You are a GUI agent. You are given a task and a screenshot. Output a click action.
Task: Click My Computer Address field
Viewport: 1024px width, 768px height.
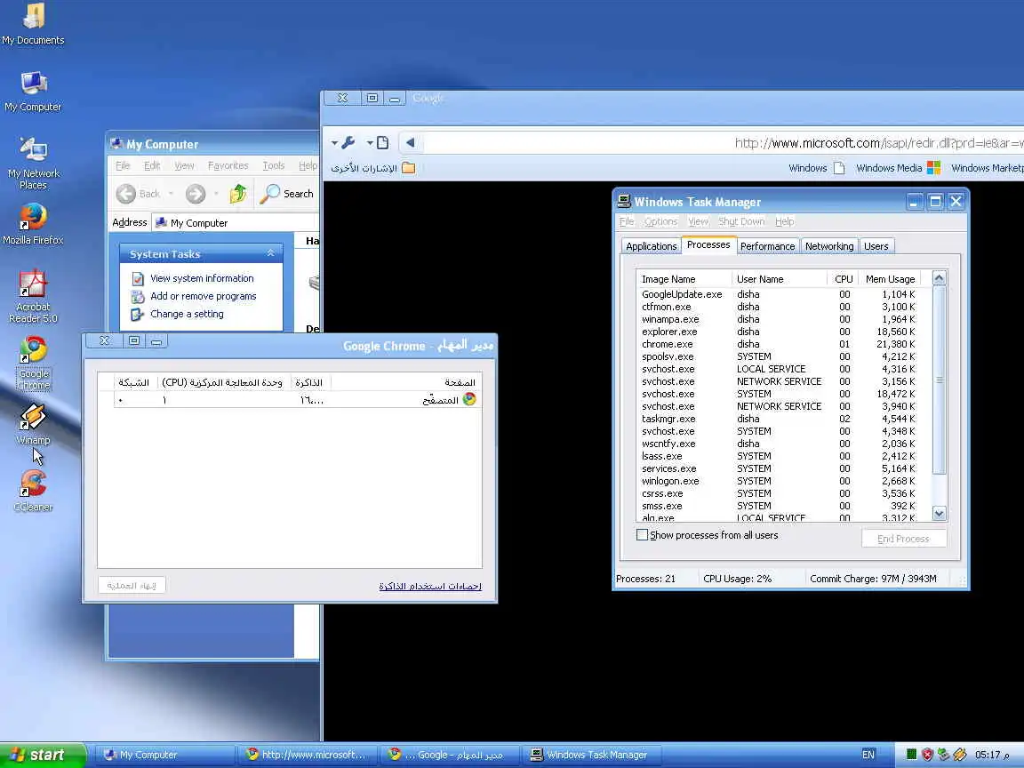pyautogui.click(x=236, y=223)
